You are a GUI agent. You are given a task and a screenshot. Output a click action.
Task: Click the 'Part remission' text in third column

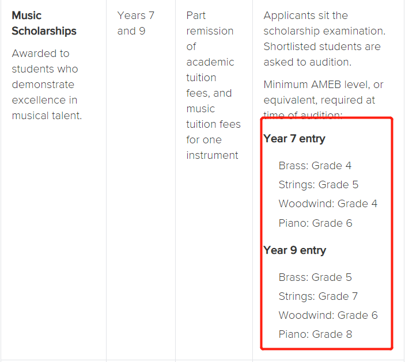coord(210,23)
